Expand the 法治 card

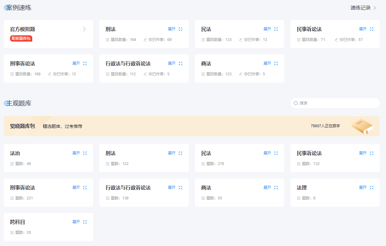pos(76,153)
